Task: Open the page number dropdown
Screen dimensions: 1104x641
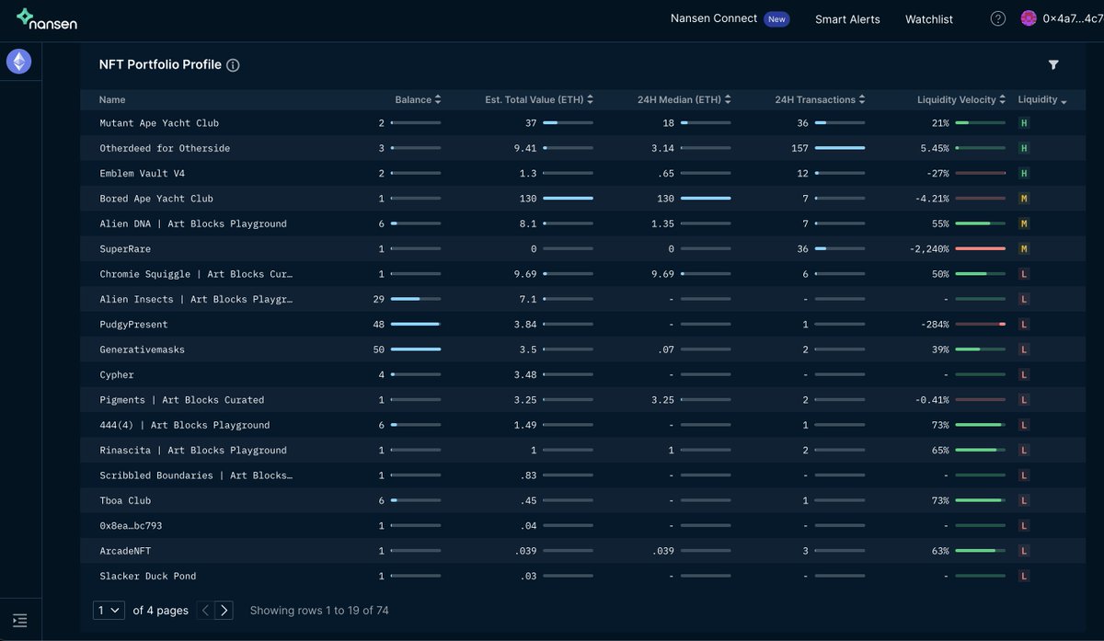Action: (x=109, y=610)
